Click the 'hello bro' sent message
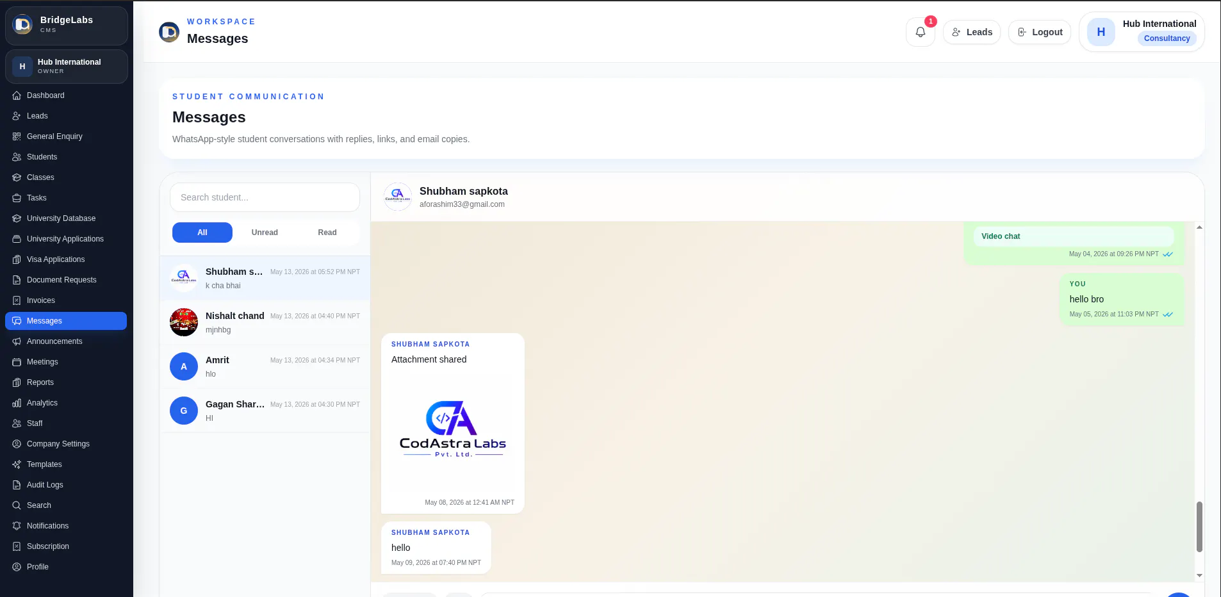1221x597 pixels. (1122, 300)
